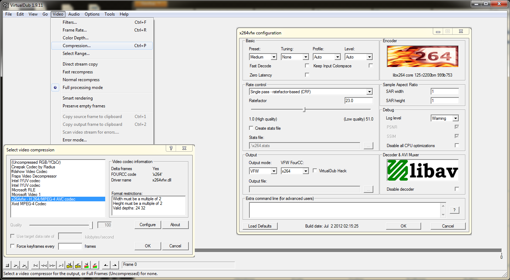Screen dimensions: 510x280
Task: Enable the Fast Decode checkbox
Action: (x=307, y=66)
